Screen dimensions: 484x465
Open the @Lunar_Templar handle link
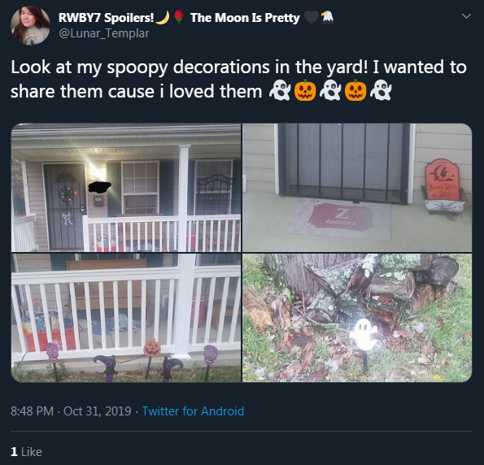(x=104, y=33)
